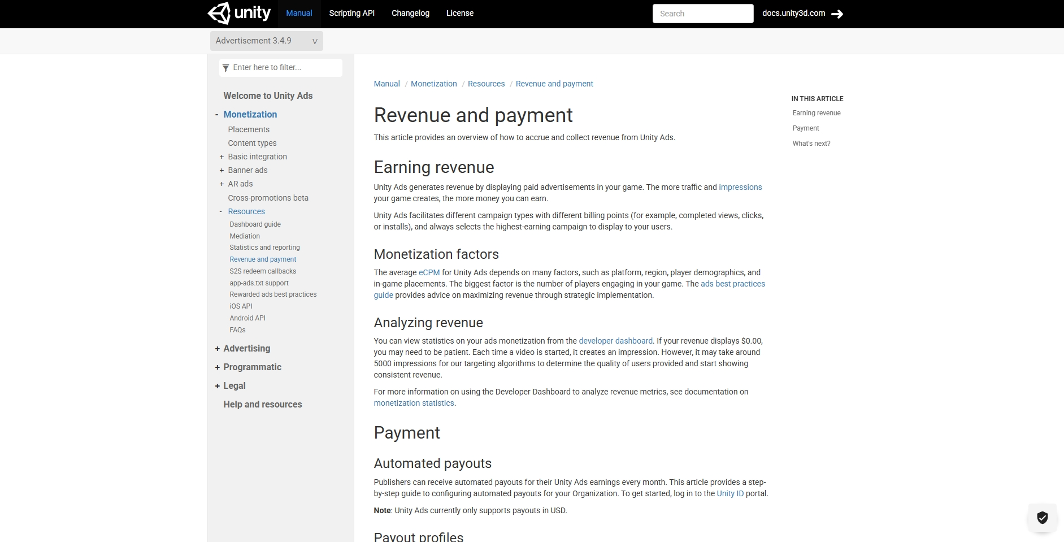Collapse the Resources tree section
Viewport: 1064px width, 542px height.
[221, 212]
